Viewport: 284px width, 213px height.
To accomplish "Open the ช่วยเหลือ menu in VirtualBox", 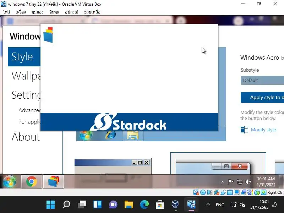I will 92,12.
